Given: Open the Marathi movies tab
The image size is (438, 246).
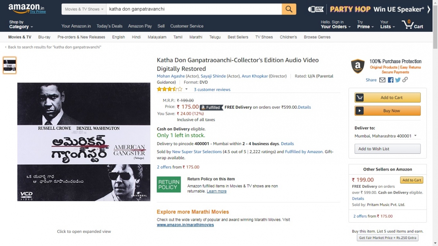Looking at the screenshot, I should (x=196, y=37).
